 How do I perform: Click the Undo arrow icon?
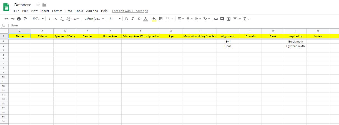click(x=6, y=19)
